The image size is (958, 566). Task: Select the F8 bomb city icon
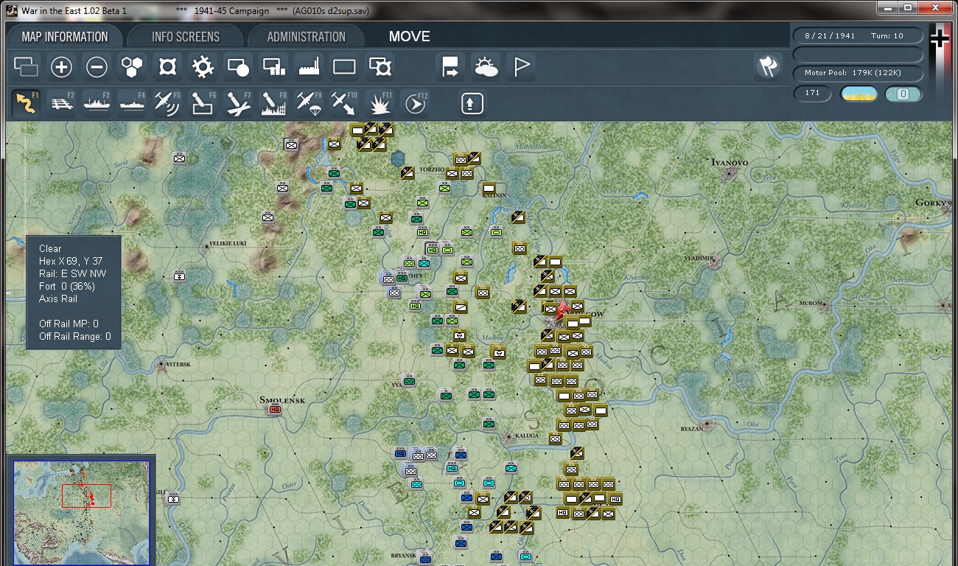tap(273, 103)
